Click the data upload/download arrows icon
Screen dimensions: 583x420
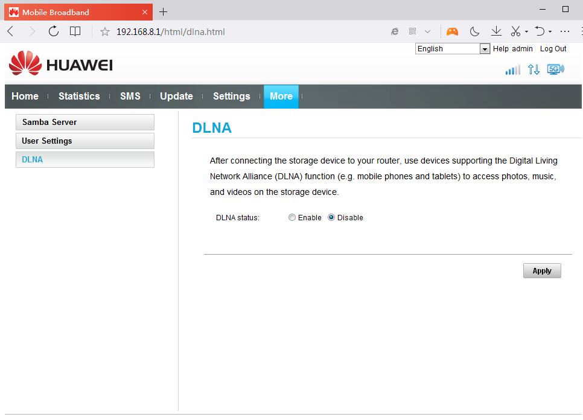pyautogui.click(x=534, y=69)
